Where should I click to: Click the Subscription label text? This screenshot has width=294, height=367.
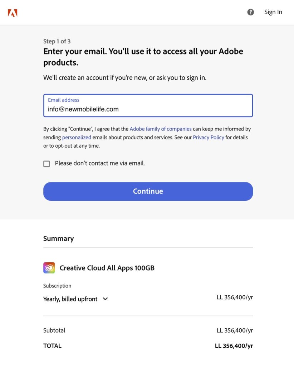click(x=57, y=286)
